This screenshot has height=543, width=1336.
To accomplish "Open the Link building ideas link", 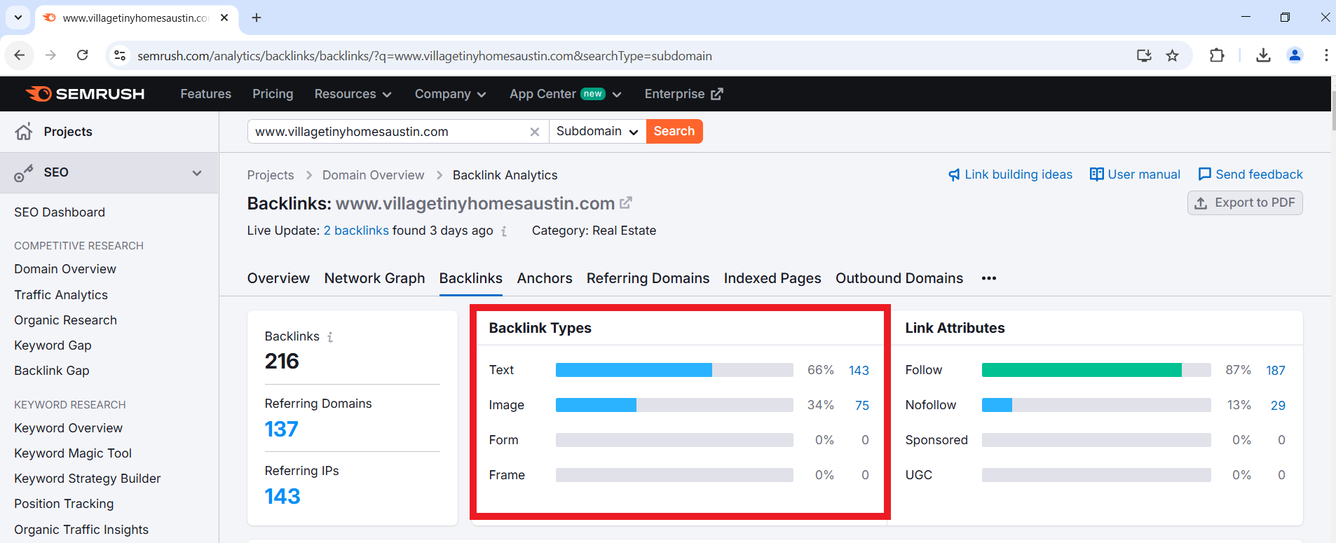I will pyautogui.click(x=1010, y=174).
